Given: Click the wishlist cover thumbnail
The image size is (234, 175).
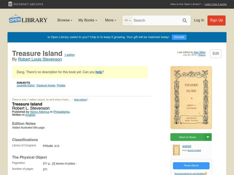Looking at the screenshot, I should (x=176, y=150).
